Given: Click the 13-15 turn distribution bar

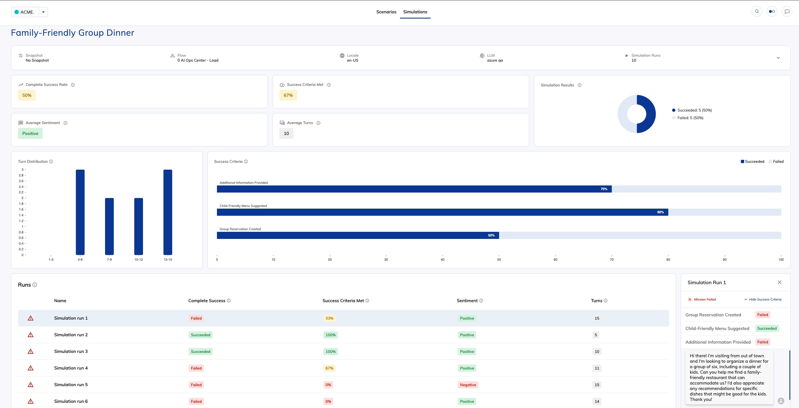Looking at the screenshot, I should 168,212.
